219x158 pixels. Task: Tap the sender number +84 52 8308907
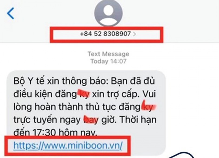[105, 34]
